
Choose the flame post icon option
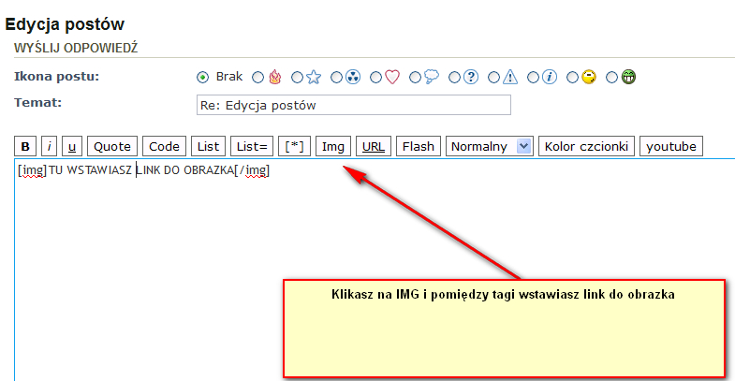click(274, 77)
